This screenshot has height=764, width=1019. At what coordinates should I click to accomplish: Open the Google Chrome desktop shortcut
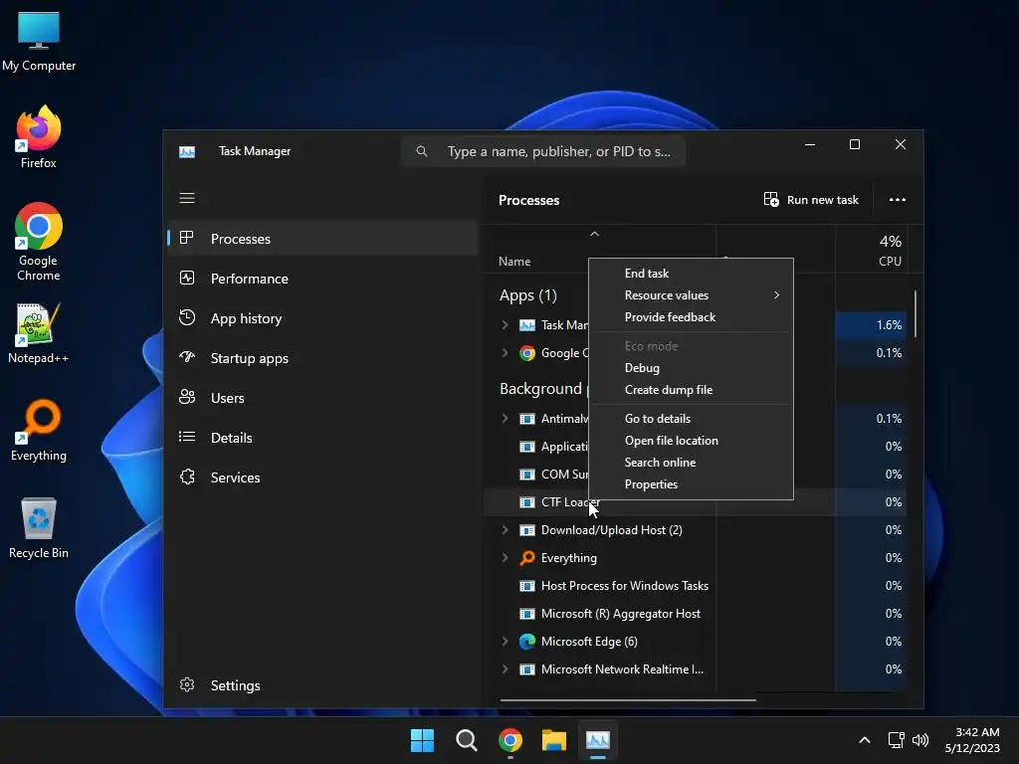[39, 242]
